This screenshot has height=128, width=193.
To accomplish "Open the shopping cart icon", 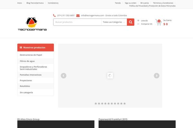I will click(x=158, y=22).
